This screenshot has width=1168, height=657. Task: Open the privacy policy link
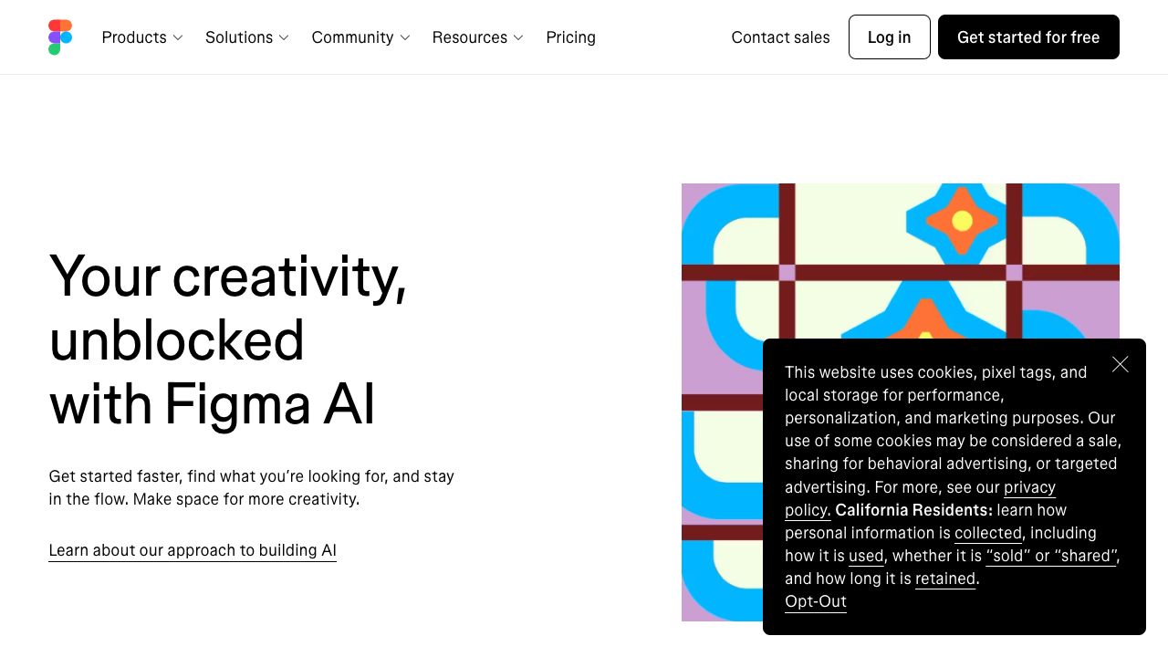click(x=1029, y=487)
